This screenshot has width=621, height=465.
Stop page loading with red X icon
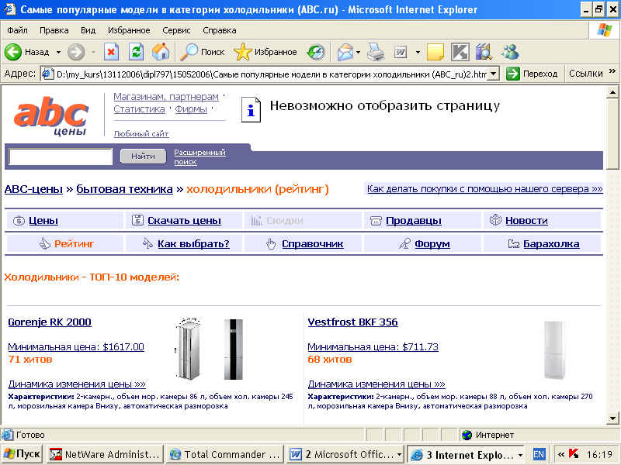[x=111, y=52]
